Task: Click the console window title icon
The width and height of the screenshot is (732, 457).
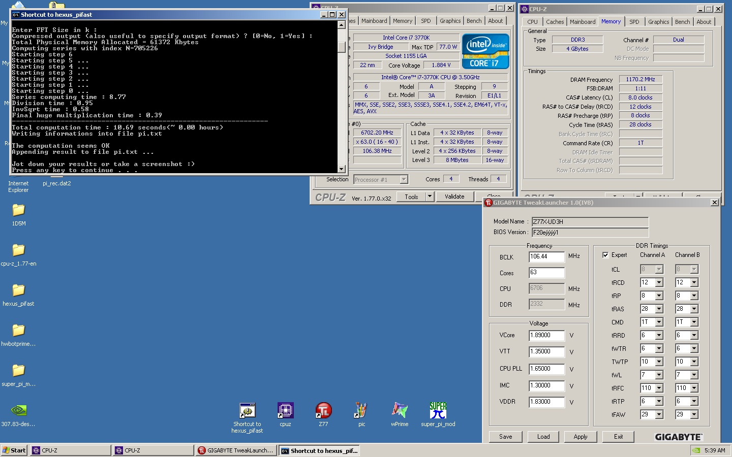Action: [x=16, y=15]
